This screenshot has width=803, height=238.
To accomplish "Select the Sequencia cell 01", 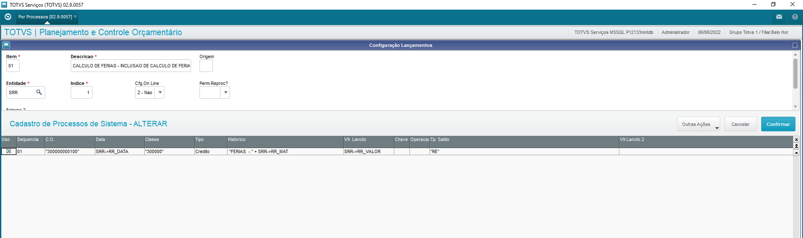I will (31, 151).
